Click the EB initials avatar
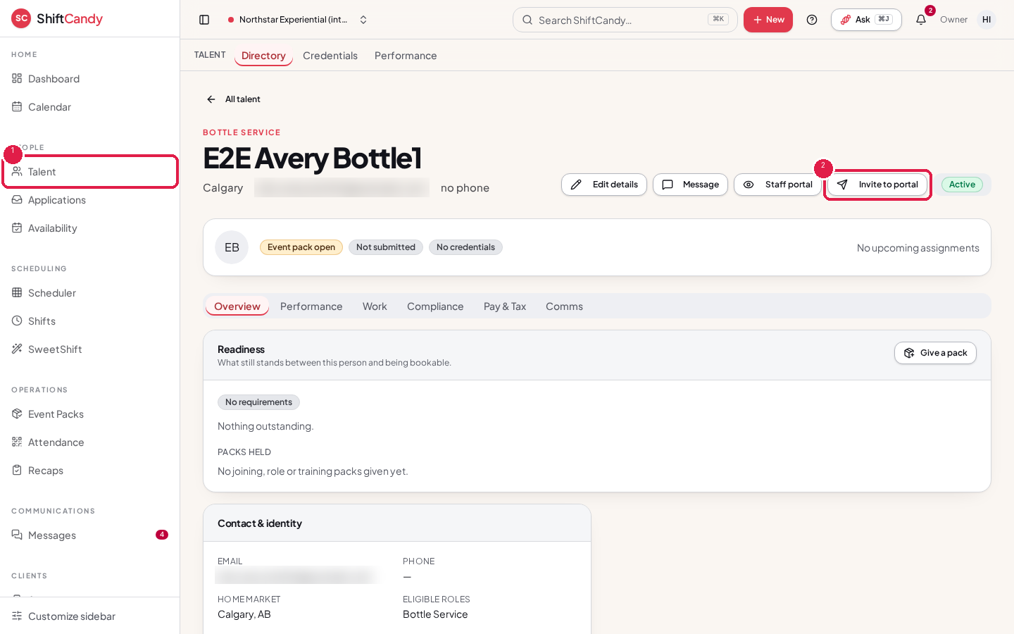1014x634 pixels. click(x=232, y=247)
